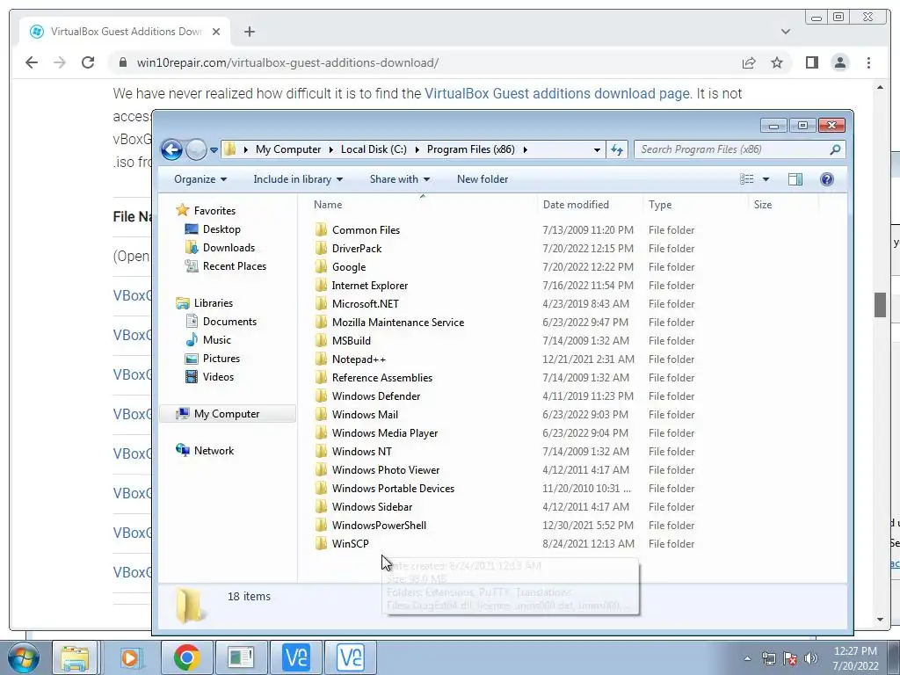
Task: Open Recent Places in the navigation pane
Action: coord(234,265)
